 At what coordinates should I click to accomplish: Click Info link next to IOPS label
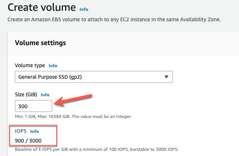[x=34, y=131]
